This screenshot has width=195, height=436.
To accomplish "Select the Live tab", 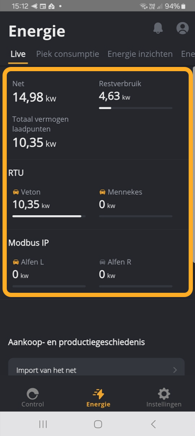I will [18, 54].
